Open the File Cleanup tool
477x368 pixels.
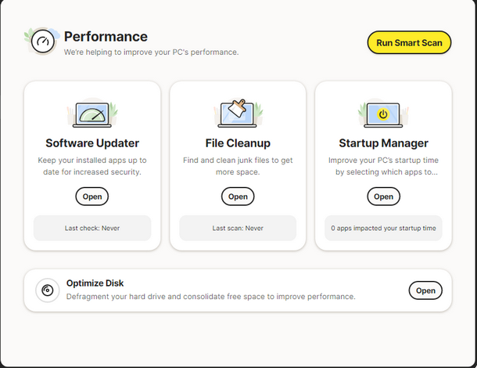[x=238, y=197]
